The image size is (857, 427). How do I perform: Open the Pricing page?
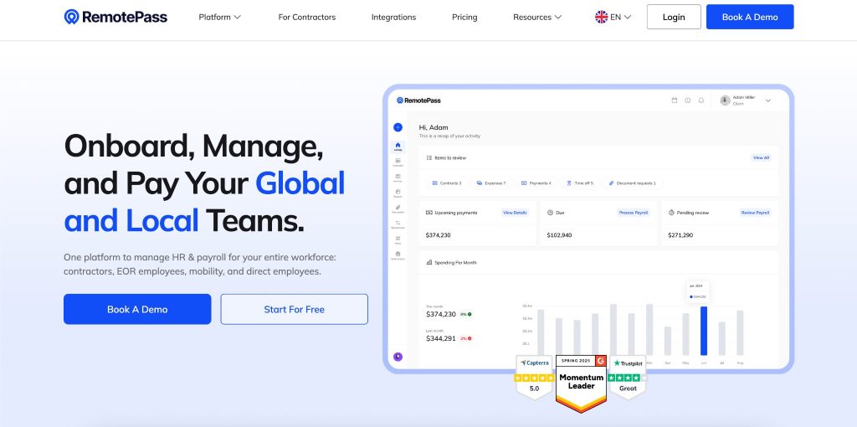[464, 17]
